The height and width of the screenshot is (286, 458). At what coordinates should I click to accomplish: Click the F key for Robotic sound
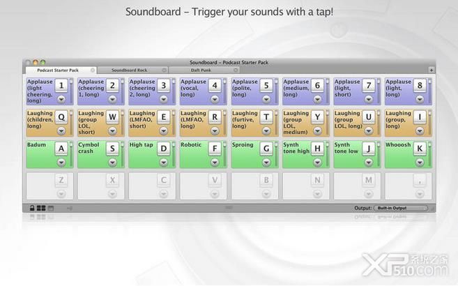[215, 149]
